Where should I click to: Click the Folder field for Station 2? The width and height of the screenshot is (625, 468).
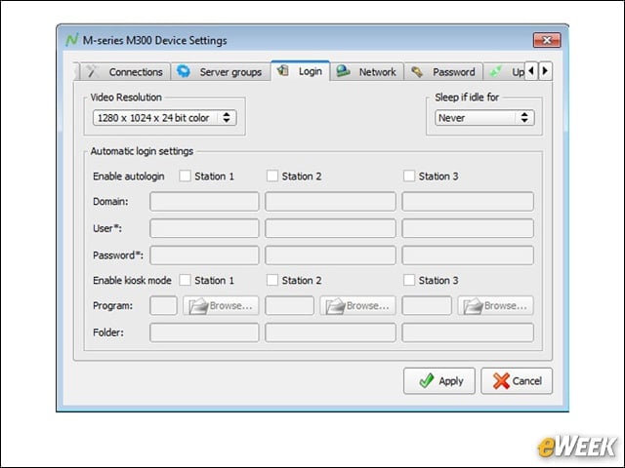[330, 332]
